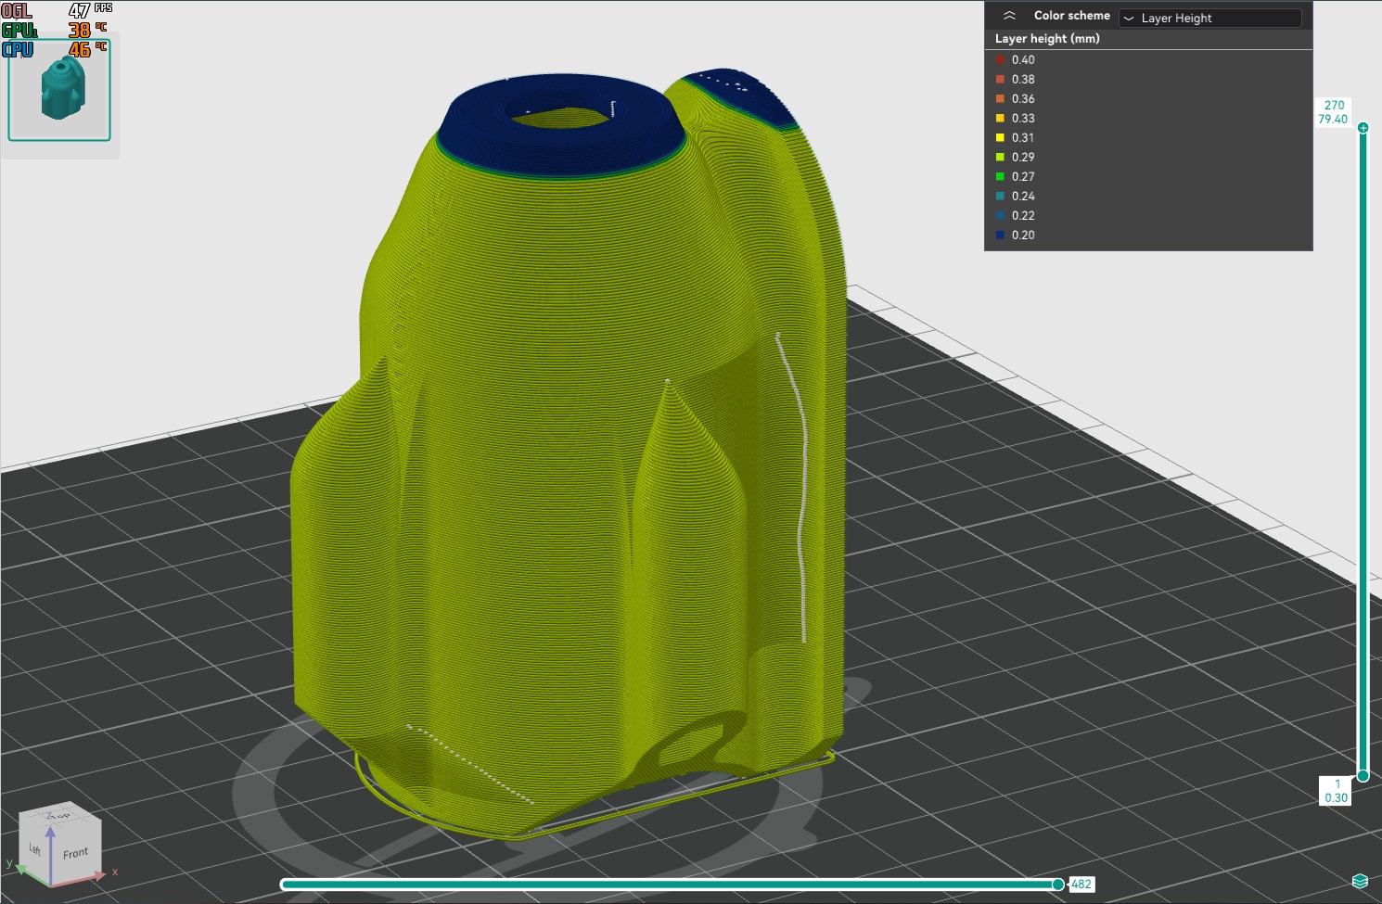The height and width of the screenshot is (904, 1382).
Task: Click the teal model thumbnail preview
Action: click(59, 89)
